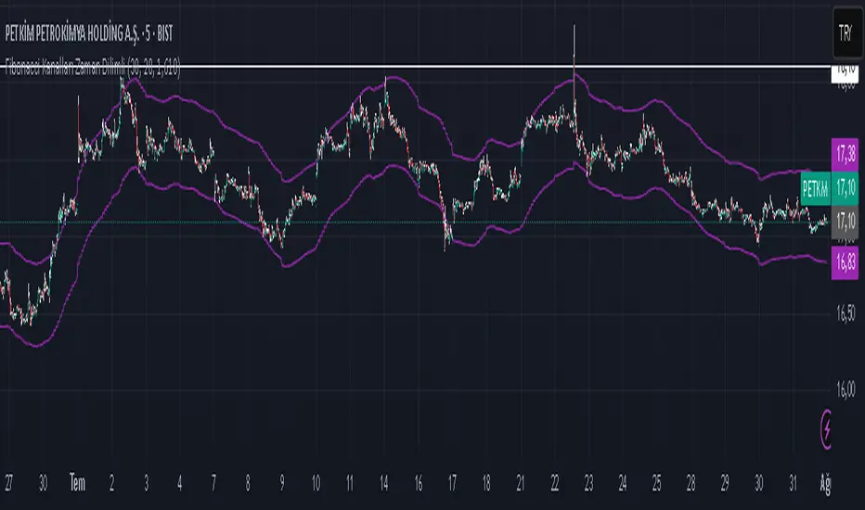
Task: Click the green PETKM symbol label
Action: coord(816,189)
